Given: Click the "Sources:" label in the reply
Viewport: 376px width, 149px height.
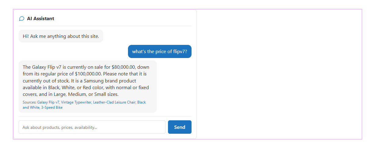Looking at the screenshot, I should click(x=29, y=102).
